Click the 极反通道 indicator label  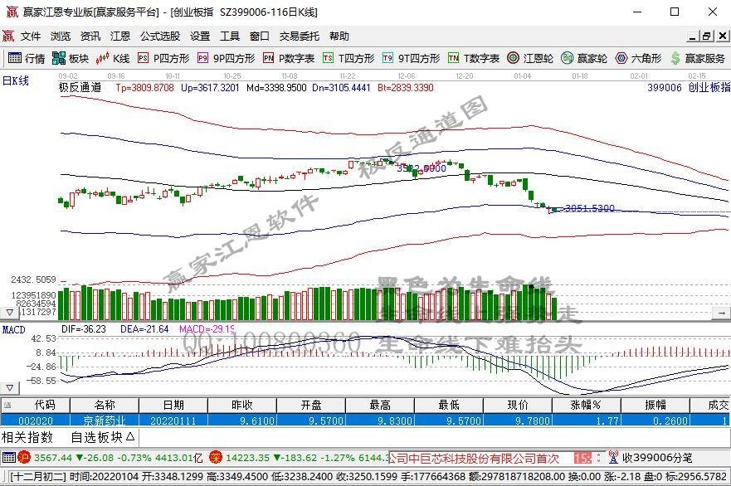(x=80, y=87)
